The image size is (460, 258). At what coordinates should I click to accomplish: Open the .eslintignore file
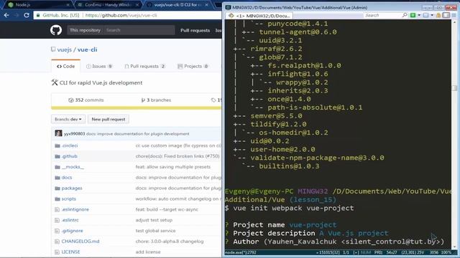[75, 209]
